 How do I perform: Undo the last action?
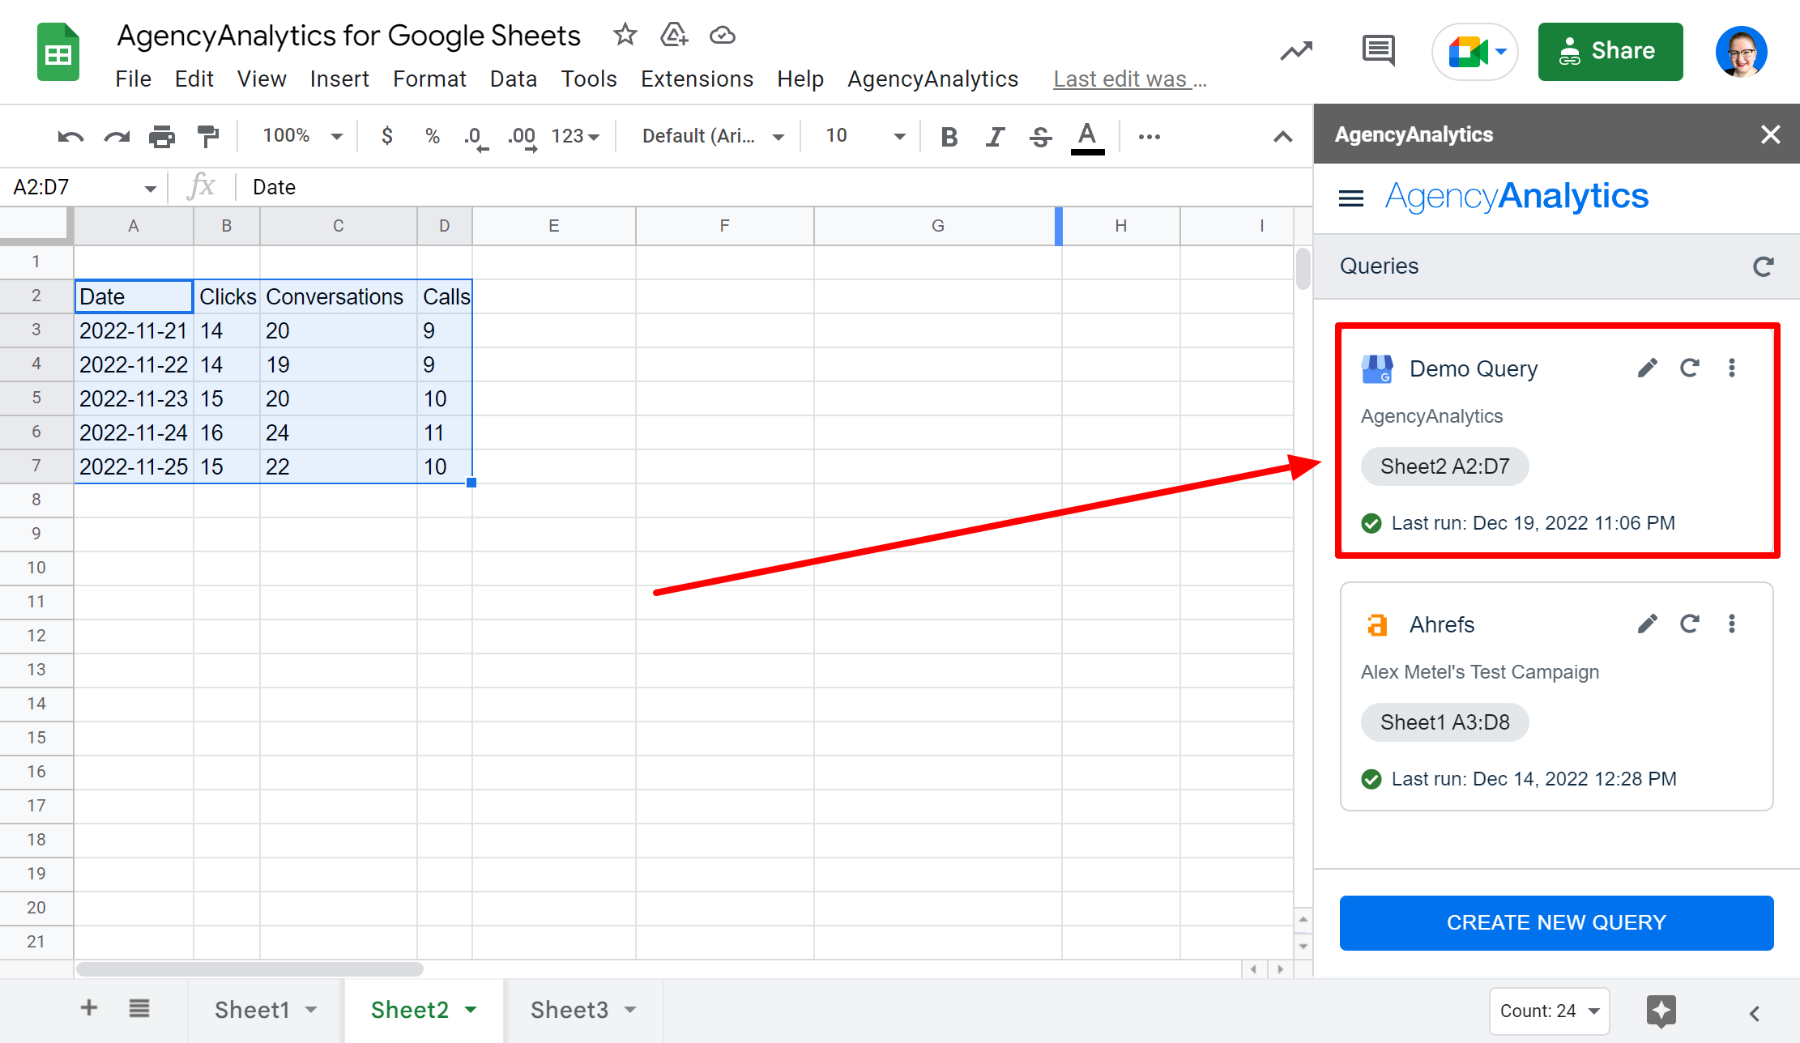pyautogui.click(x=70, y=136)
